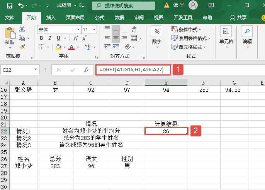The width and height of the screenshot is (265, 190).
Task: Click the Cut scissors icon
Action: click(x=22, y=29)
